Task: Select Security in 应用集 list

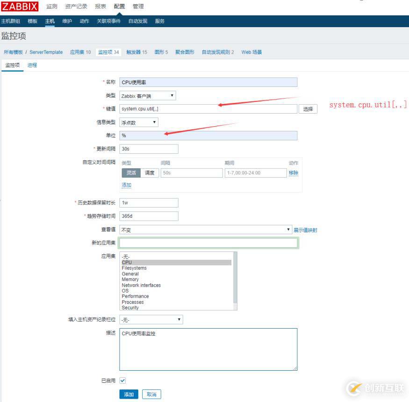Action: coord(176,308)
